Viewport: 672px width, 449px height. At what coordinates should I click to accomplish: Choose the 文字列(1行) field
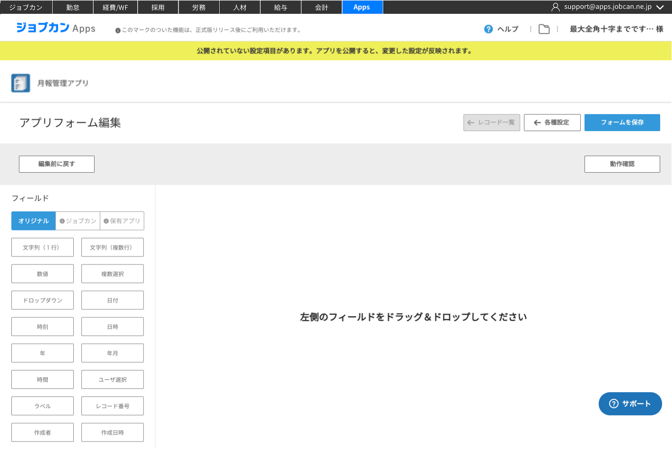click(43, 247)
